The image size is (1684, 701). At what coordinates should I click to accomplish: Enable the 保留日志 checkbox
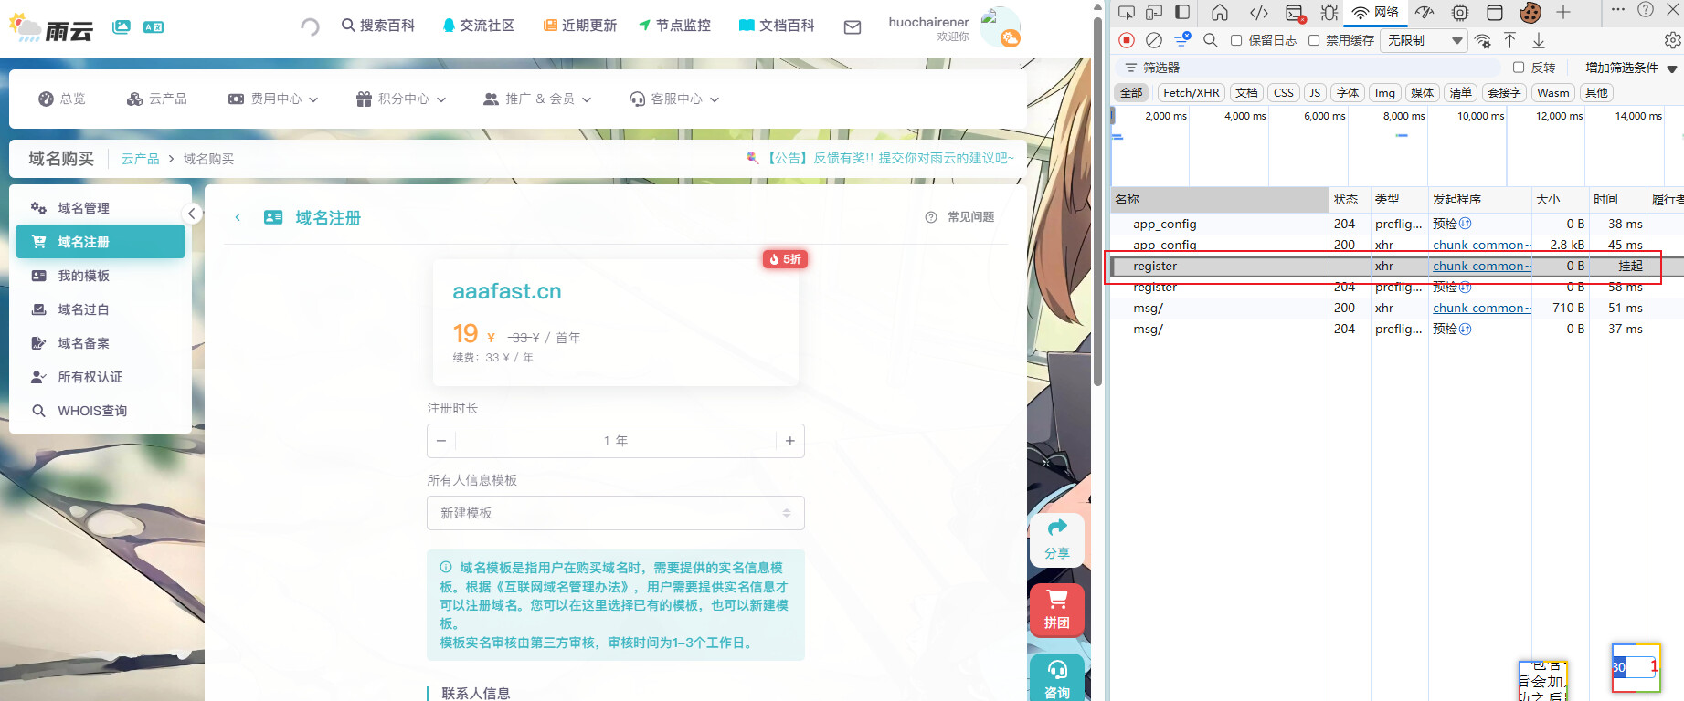point(1236,40)
